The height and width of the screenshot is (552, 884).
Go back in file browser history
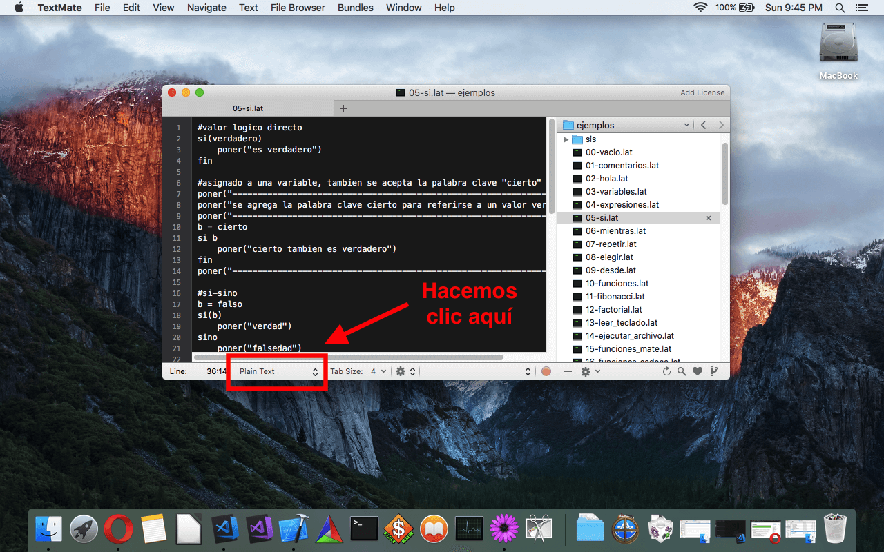pyautogui.click(x=703, y=125)
